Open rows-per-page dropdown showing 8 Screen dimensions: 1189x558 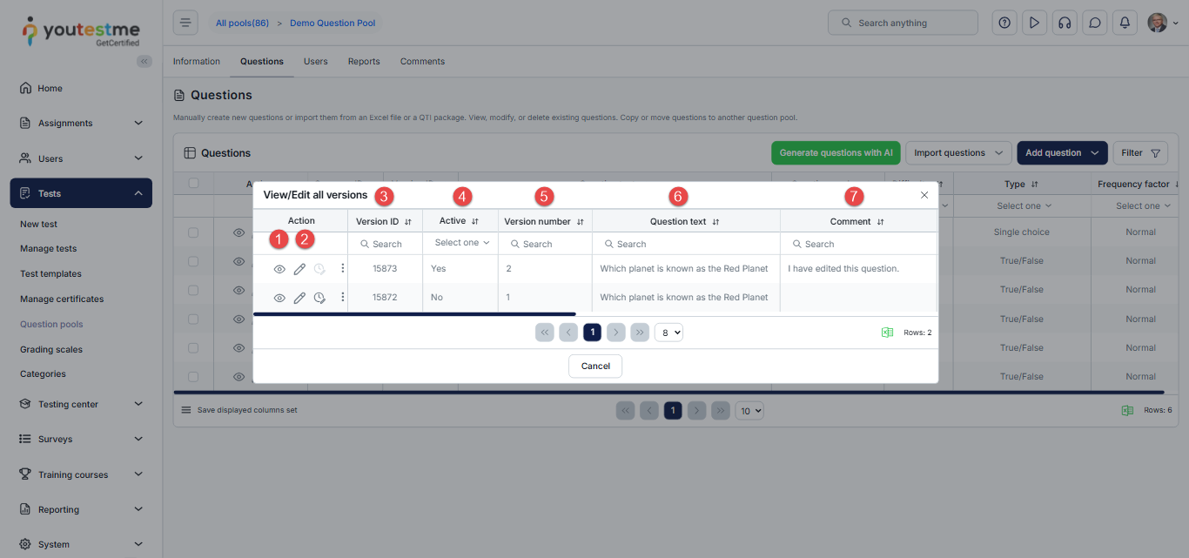click(x=668, y=332)
